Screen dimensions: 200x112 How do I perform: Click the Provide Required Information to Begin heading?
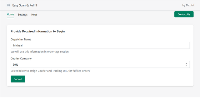(x=37, y=31)
